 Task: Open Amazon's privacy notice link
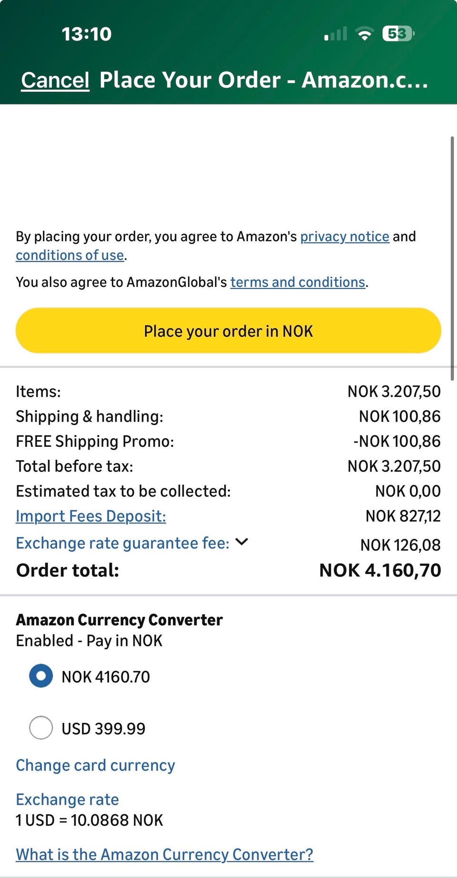tap(345, 237)
